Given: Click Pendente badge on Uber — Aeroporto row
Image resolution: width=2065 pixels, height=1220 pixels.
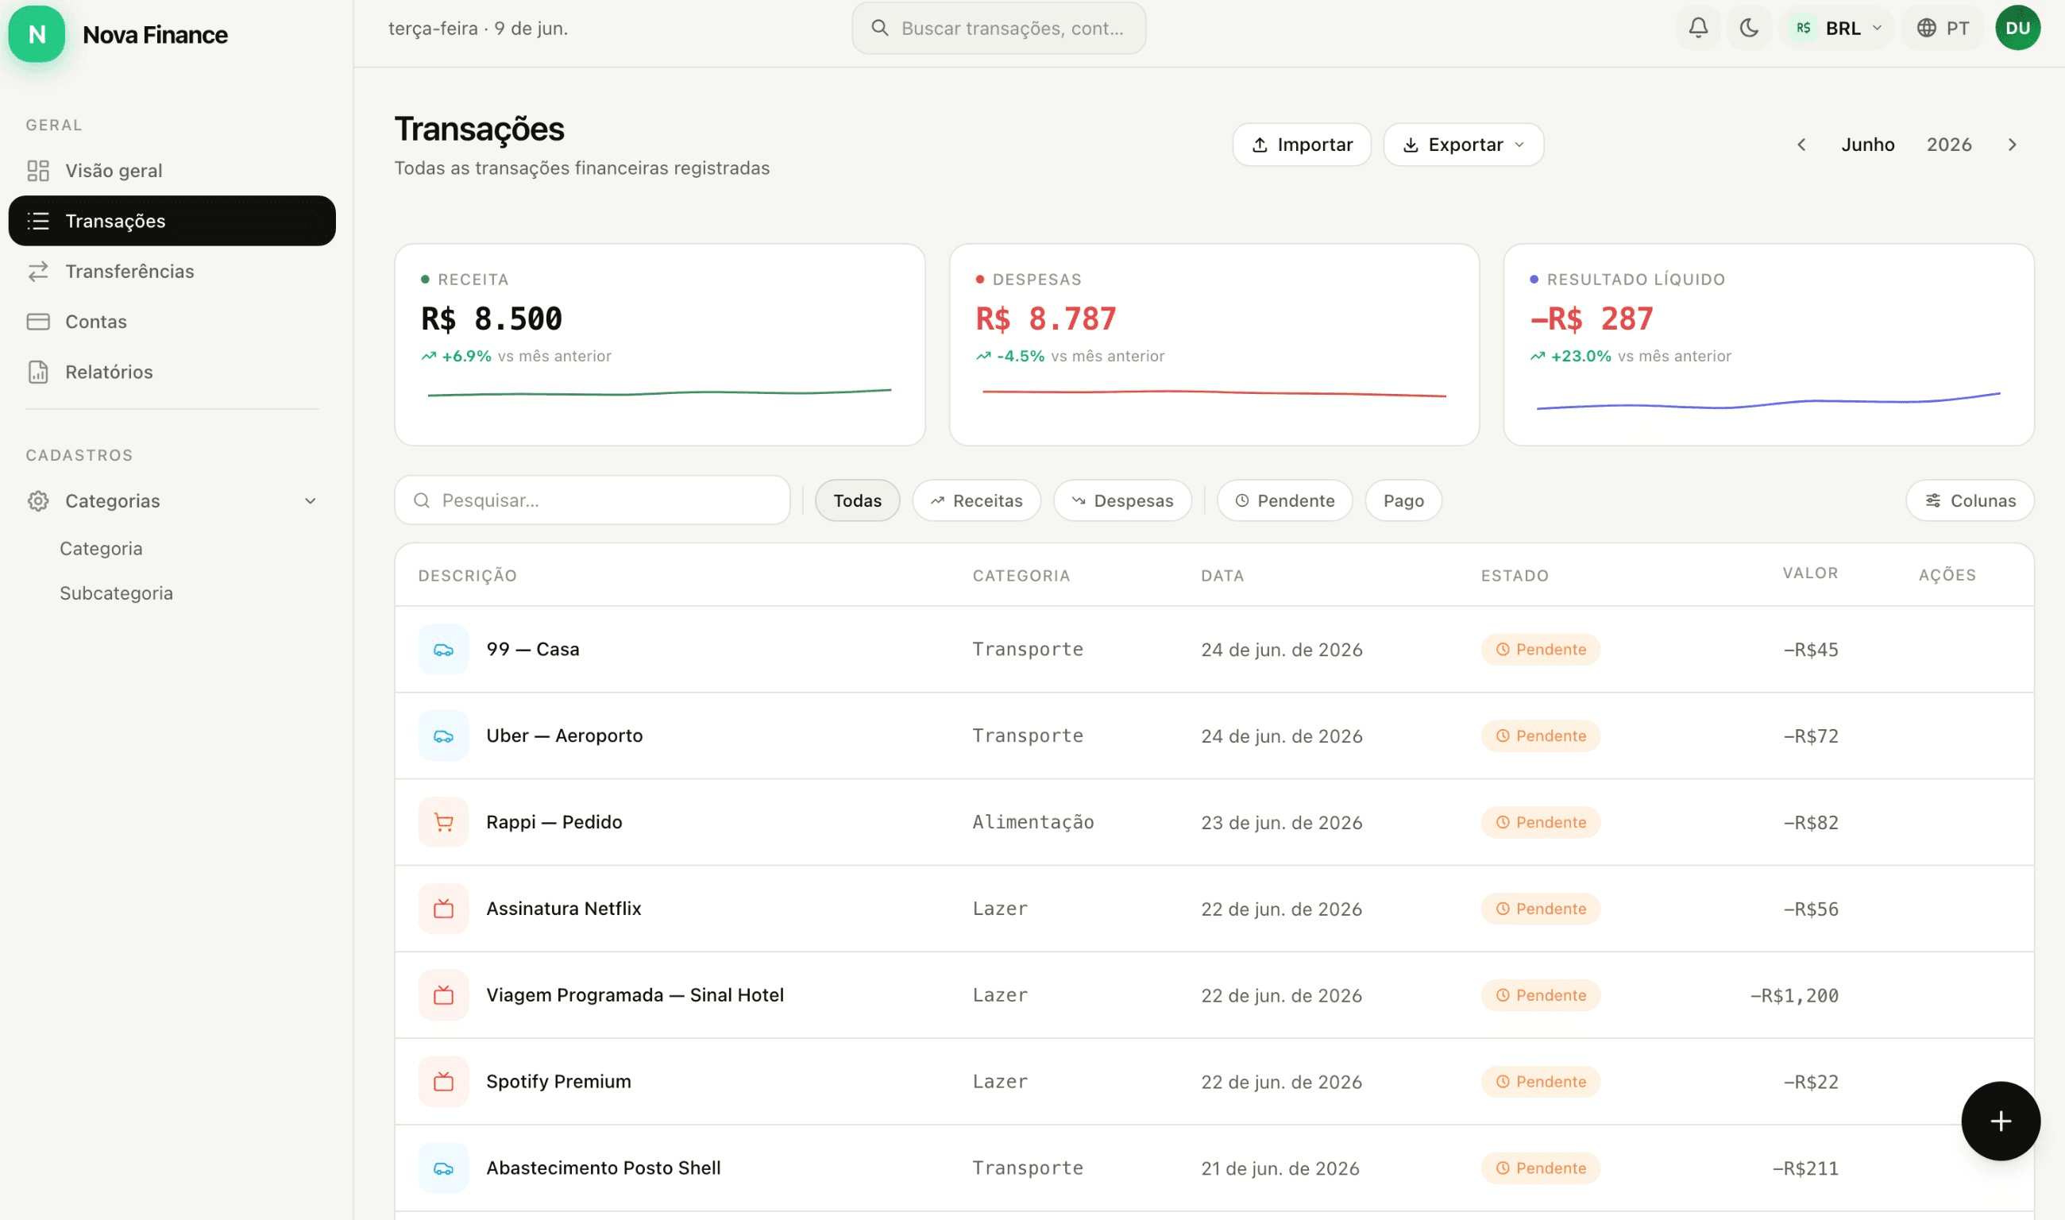Looking at the screenshot, I should [1540, 735].
